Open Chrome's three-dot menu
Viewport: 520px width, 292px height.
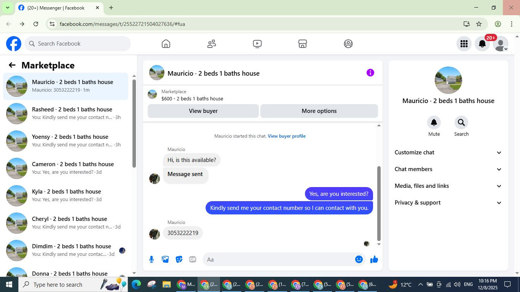click(x=512, y=24)
